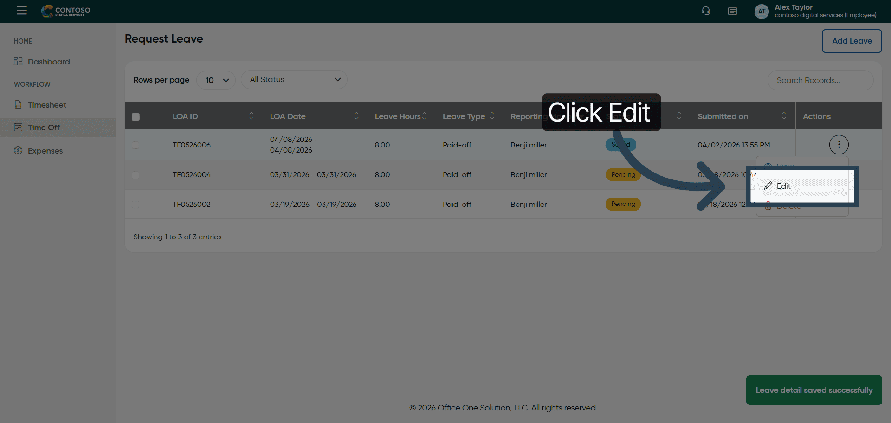Screen dimensions: 891x423
Task: Click the AT user avatar
Action: [x=762, y=12]
